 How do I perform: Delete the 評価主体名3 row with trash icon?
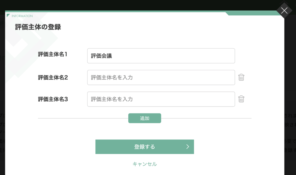pos(241,99)
